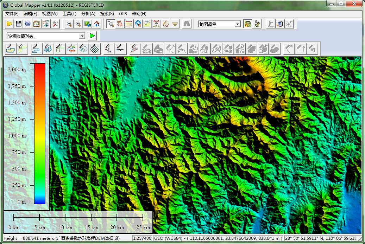The height and width of the screenshot is (244, 365).
Task: Click the create line feature digitizer icon
Action: click(36, 49)
